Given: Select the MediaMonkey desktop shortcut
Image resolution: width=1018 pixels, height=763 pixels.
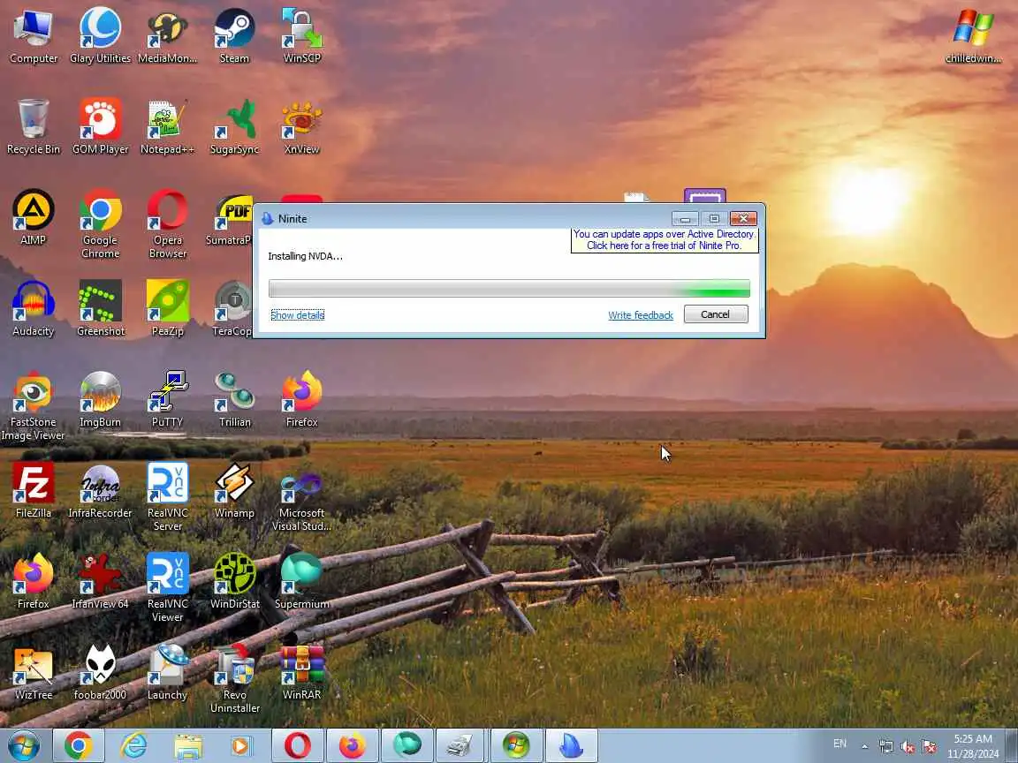Looking at the screenshot, I should pyautogui.click(x=168, y=35).
